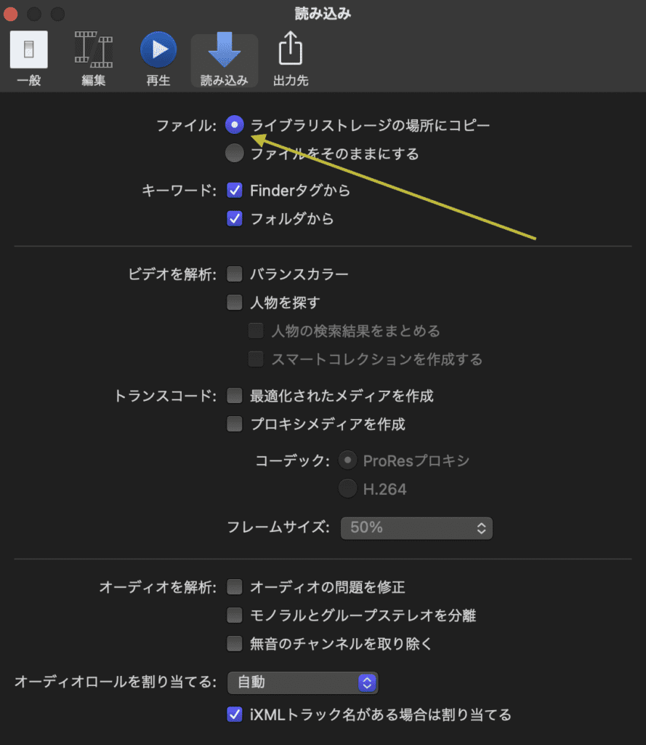
Task: Enable the 人物を探す checkbox
Action: 235,302
